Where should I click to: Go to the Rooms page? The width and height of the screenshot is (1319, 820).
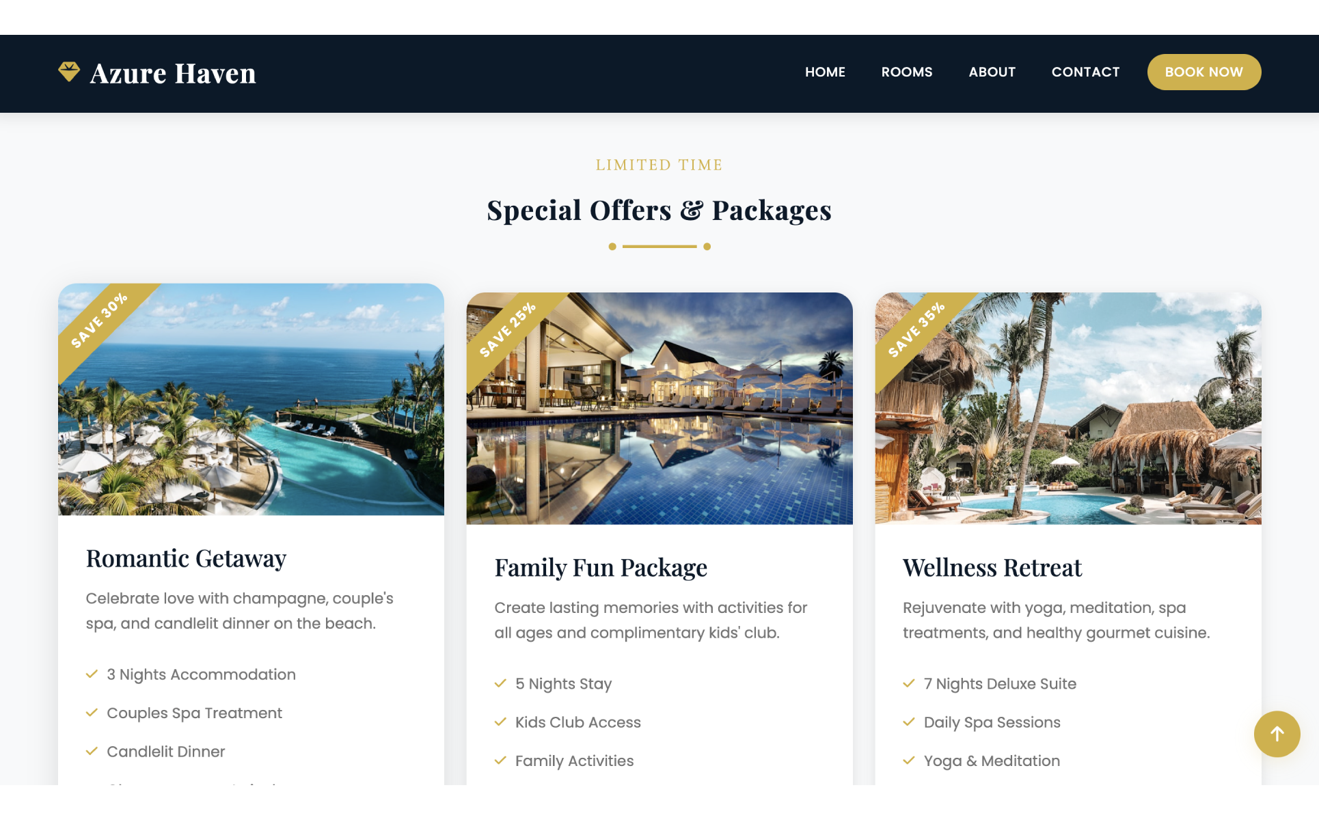(907, 72)
